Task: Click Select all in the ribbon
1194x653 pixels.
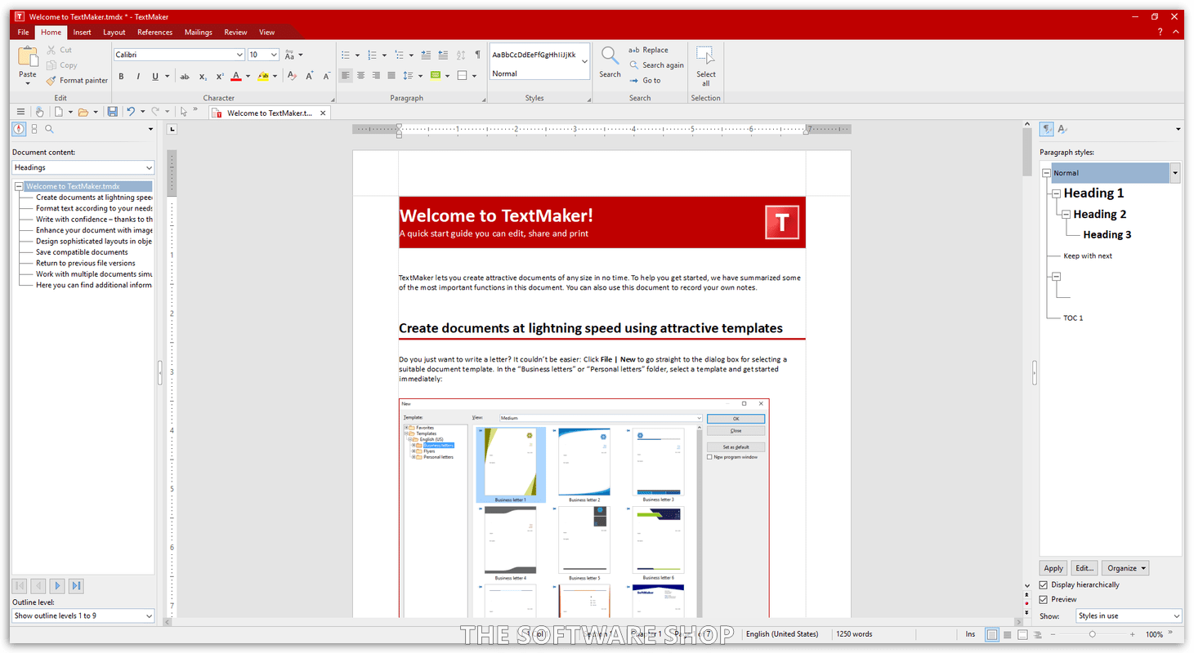Action: click(705, 65)
